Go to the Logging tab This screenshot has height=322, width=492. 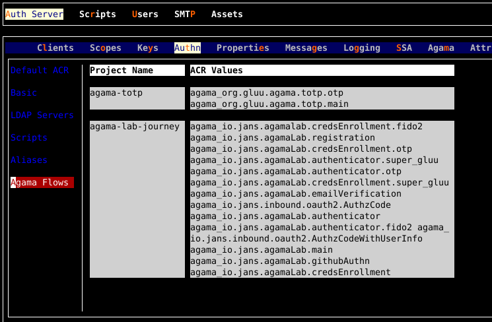[361, 48]
